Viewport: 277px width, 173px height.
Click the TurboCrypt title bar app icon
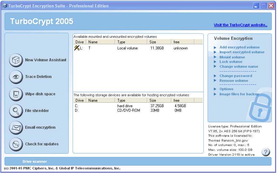click(5, 6)
